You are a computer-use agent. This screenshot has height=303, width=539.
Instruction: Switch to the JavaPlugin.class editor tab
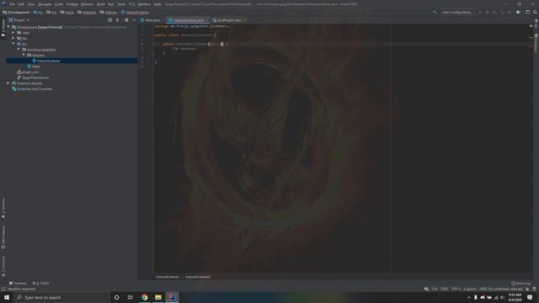coord(229,20)
